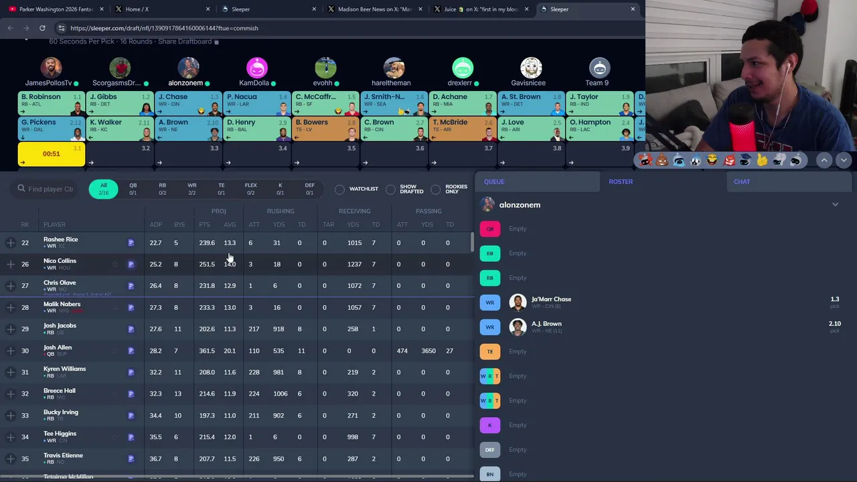
Task: Filter players by K position
Action: click(280, 189)
